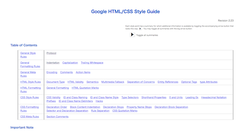
Task: Jump to Leading 0s link
Action: pos(192,97)
